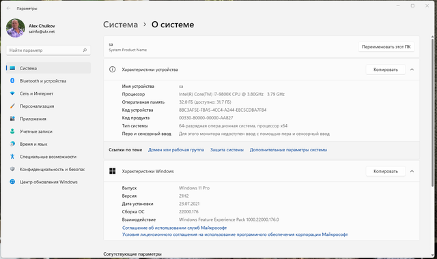Screen dimensions: 437x259
Task: Open Защита системы link
Action: point(227,150)
